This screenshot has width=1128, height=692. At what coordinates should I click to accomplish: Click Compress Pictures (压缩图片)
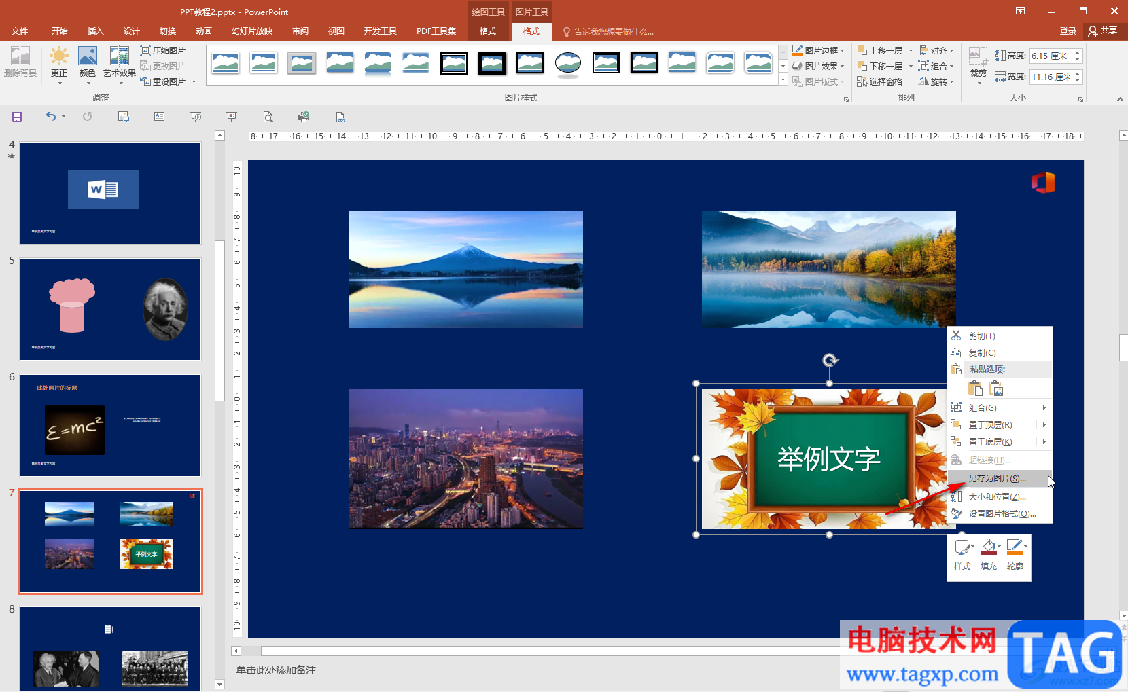point(163,51)
